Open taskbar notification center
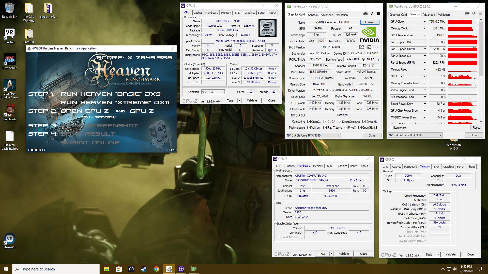 click(480, 269)
